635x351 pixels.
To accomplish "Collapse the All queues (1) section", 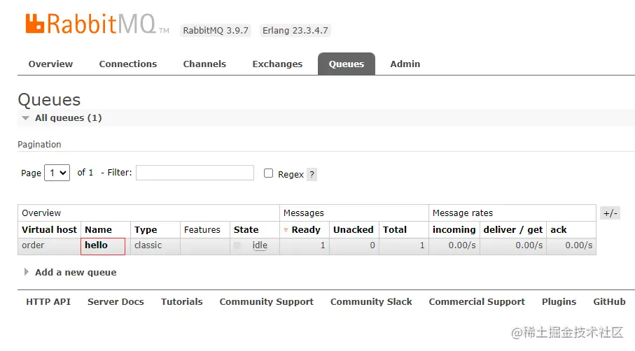I will tap(62, 117).
